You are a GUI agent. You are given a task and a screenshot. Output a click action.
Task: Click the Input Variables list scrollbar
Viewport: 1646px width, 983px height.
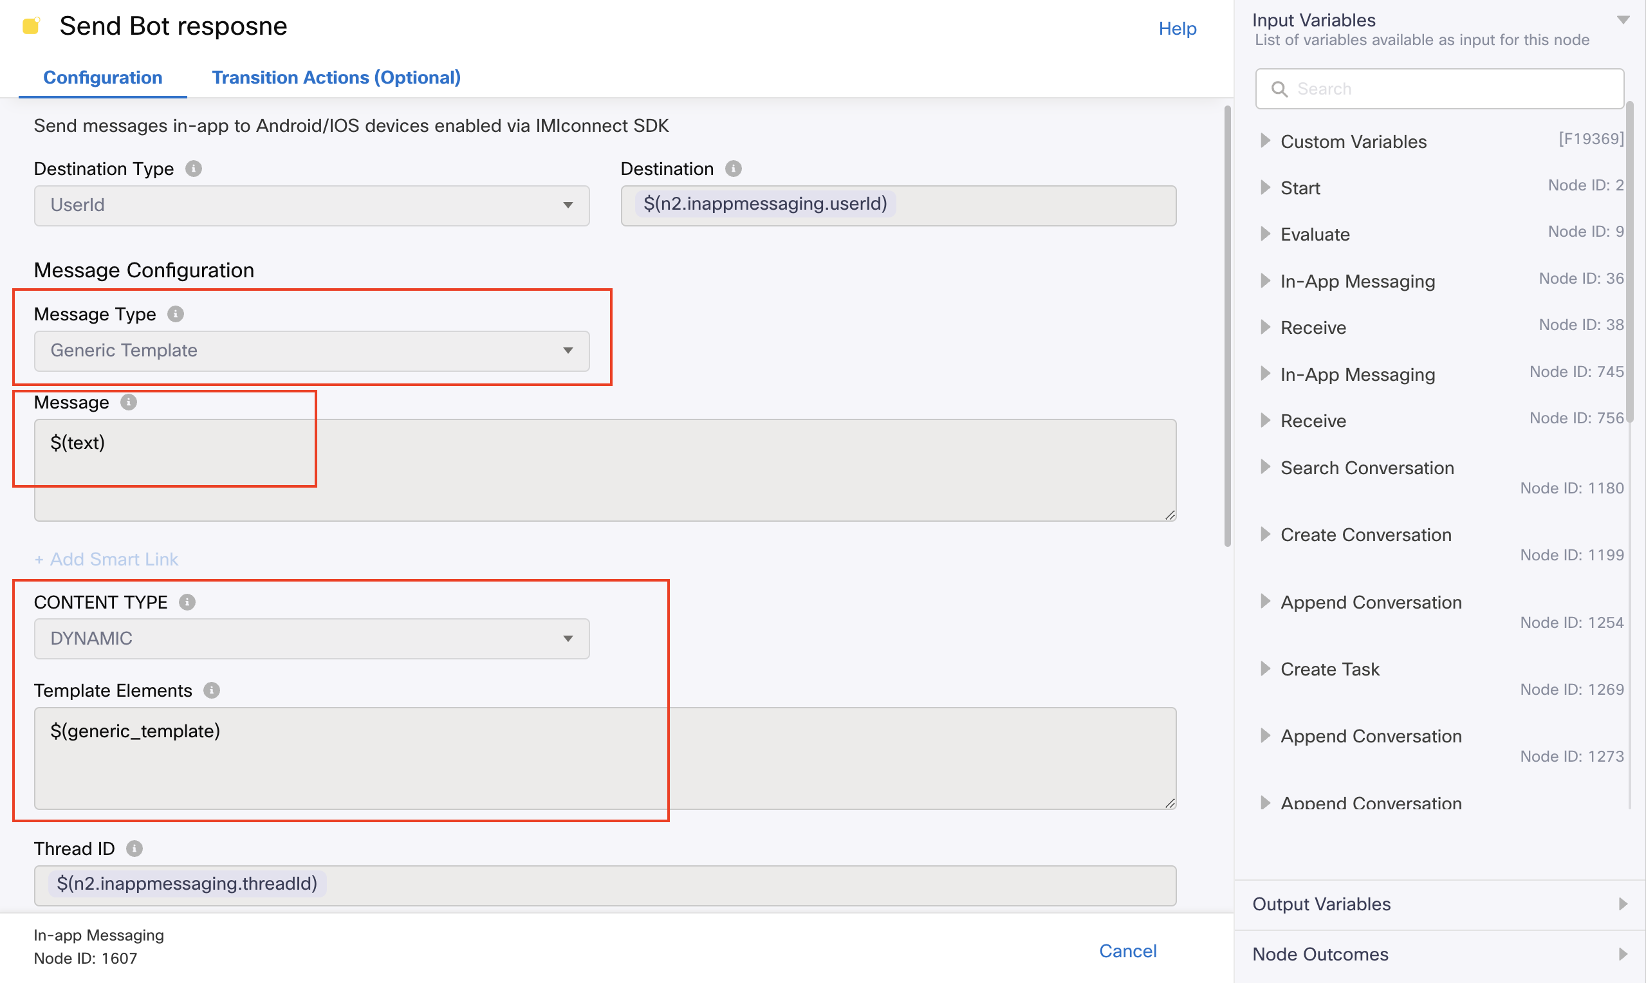coord(1630,262)
